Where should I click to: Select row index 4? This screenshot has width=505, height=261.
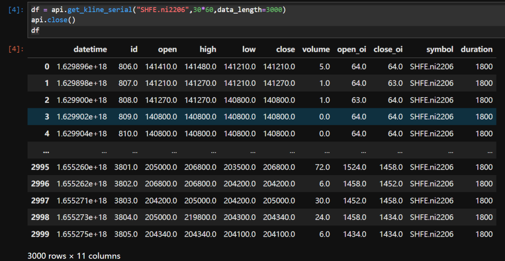(47, 134)
